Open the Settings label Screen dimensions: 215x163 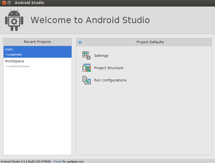(x=101, y=56)
